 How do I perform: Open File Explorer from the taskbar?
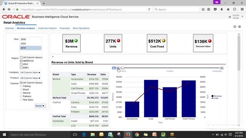pos(93,135)
